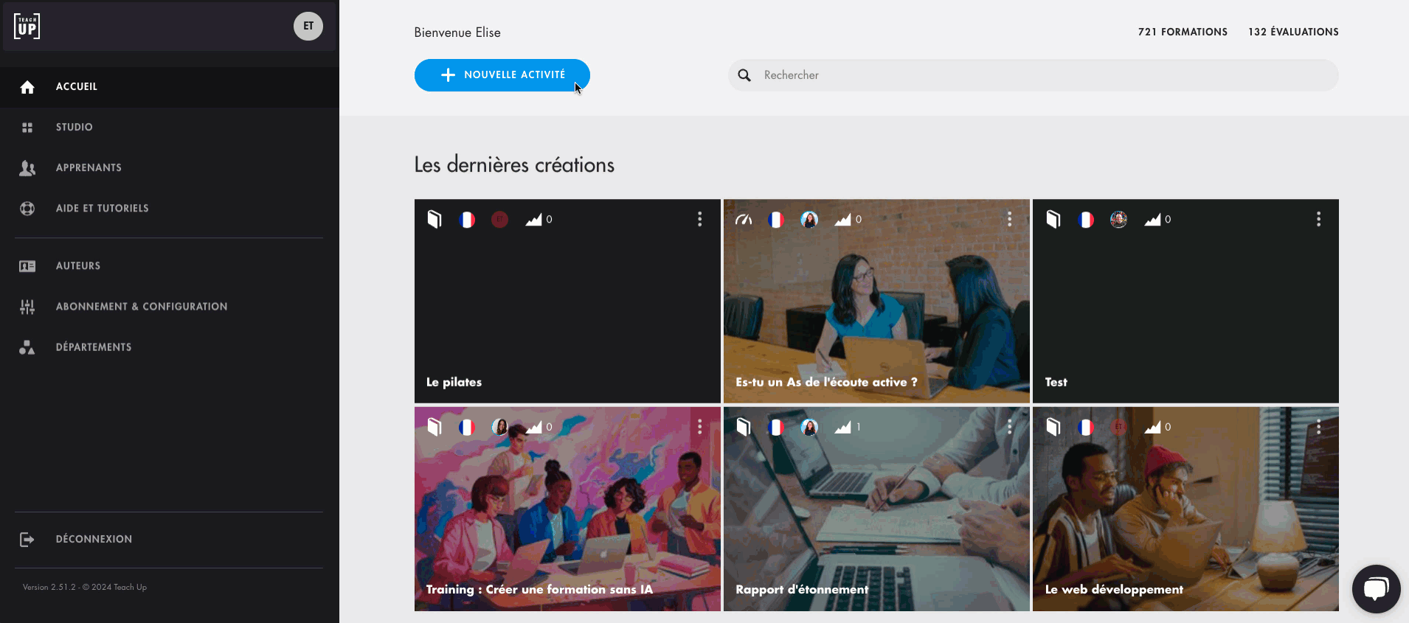Go to Studio in the sidebar
Screen dimensions: 1409x623
click(x=74, y=127)
